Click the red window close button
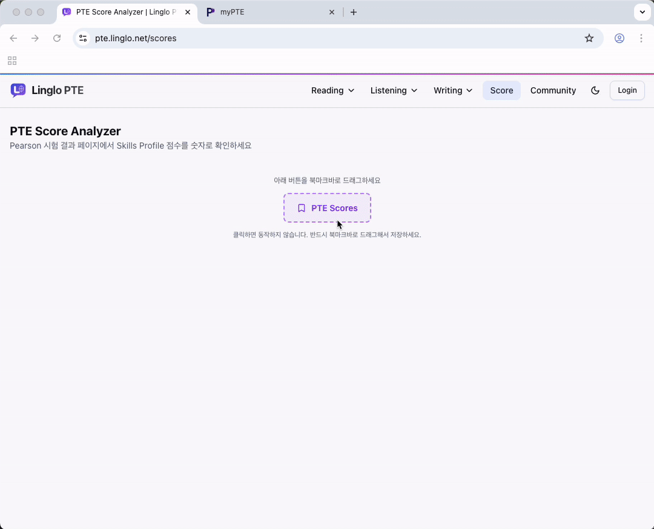This screenshot has height=529, width=654. (x=16, y=12)
